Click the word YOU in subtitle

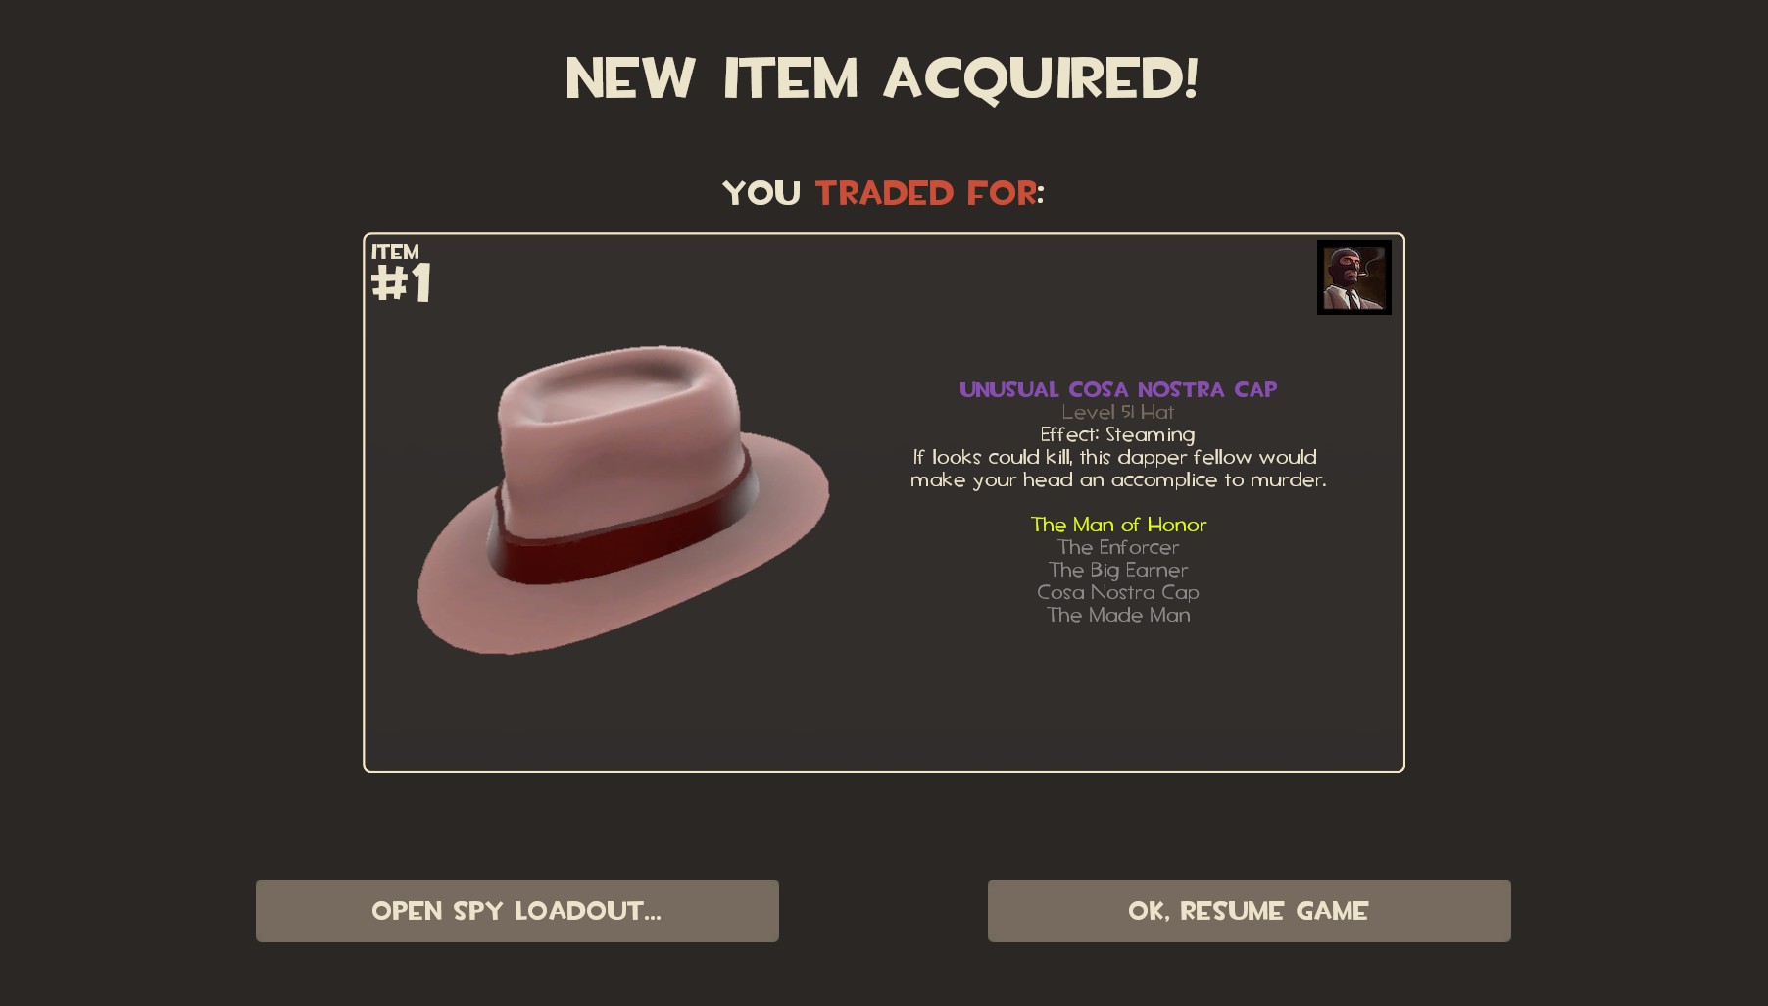(761, 193)
